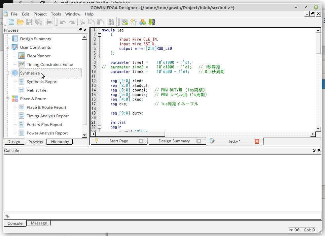Cut selection with the scissors icon
Image resolution: width=325 pixels, height=236 pixels.
click(83, 22)
